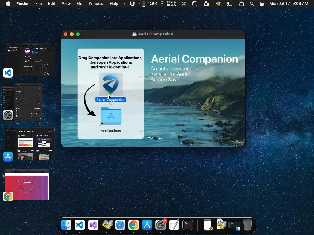Switch to the App Store stage thumbnail
Viewport: 314px width, 235px height.
[30, 144]
